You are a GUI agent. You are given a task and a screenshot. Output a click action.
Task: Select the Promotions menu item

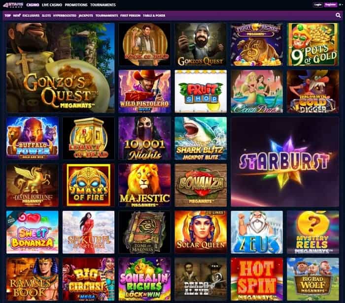point(76,5)
